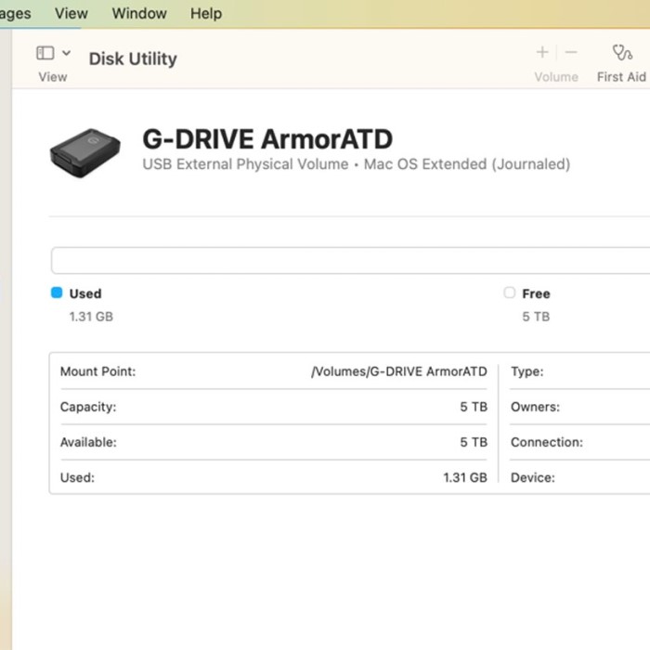Click the 'Available:' label
This screenshot has width=650, height=650.
pos(88,442)
